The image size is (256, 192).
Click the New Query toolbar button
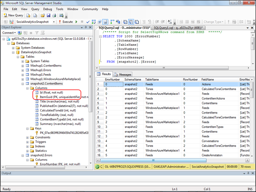click(13, 15)
